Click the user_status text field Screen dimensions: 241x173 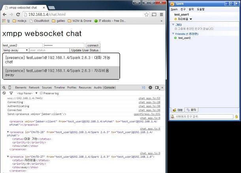[x=49, y=50]
